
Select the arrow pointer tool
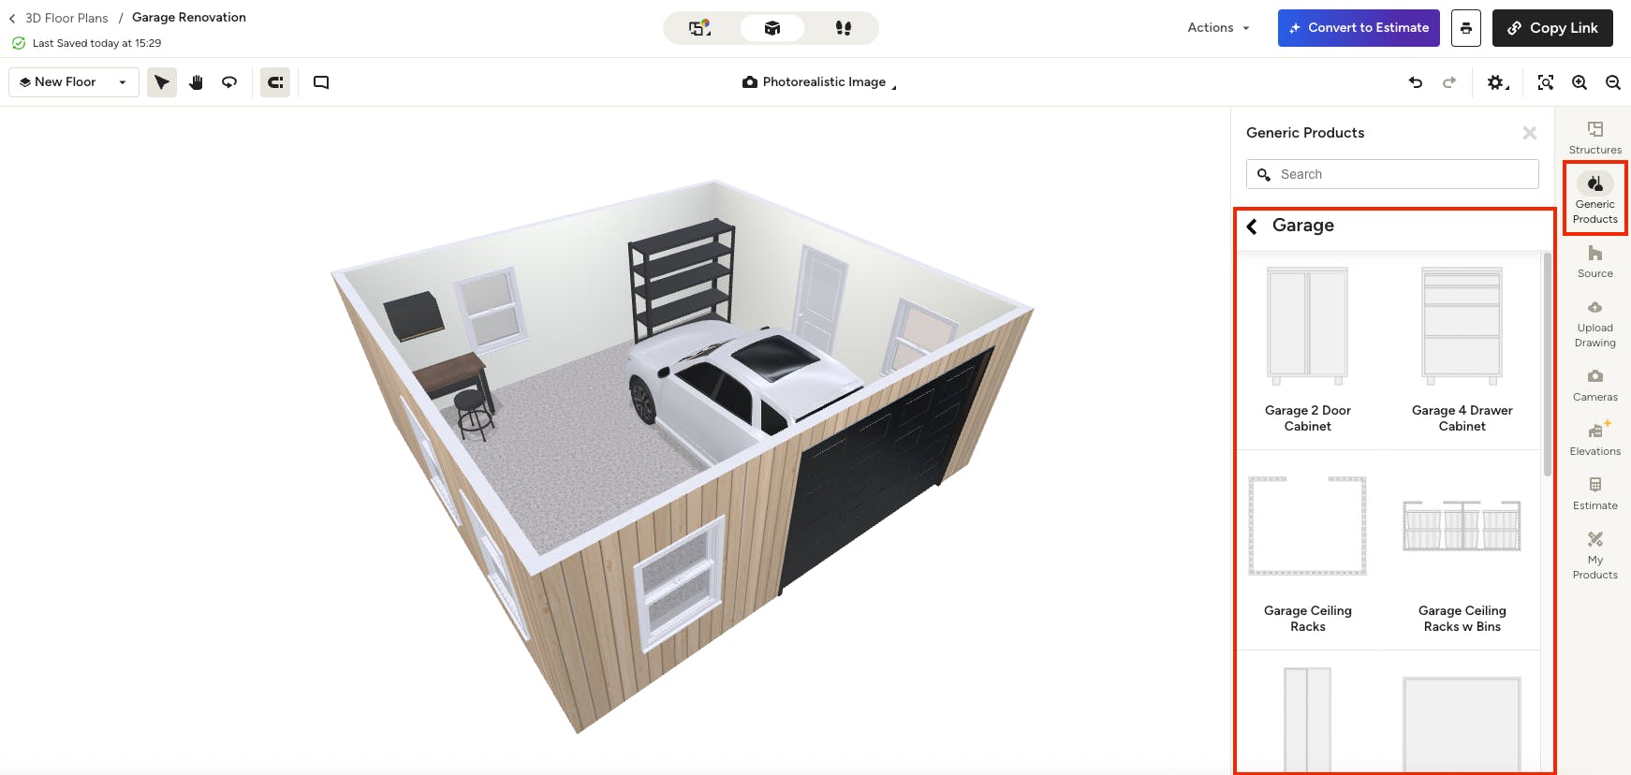click(162, 82)
